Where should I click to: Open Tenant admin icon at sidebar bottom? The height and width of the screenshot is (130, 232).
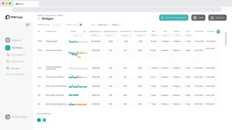click(x=8, y=117)
